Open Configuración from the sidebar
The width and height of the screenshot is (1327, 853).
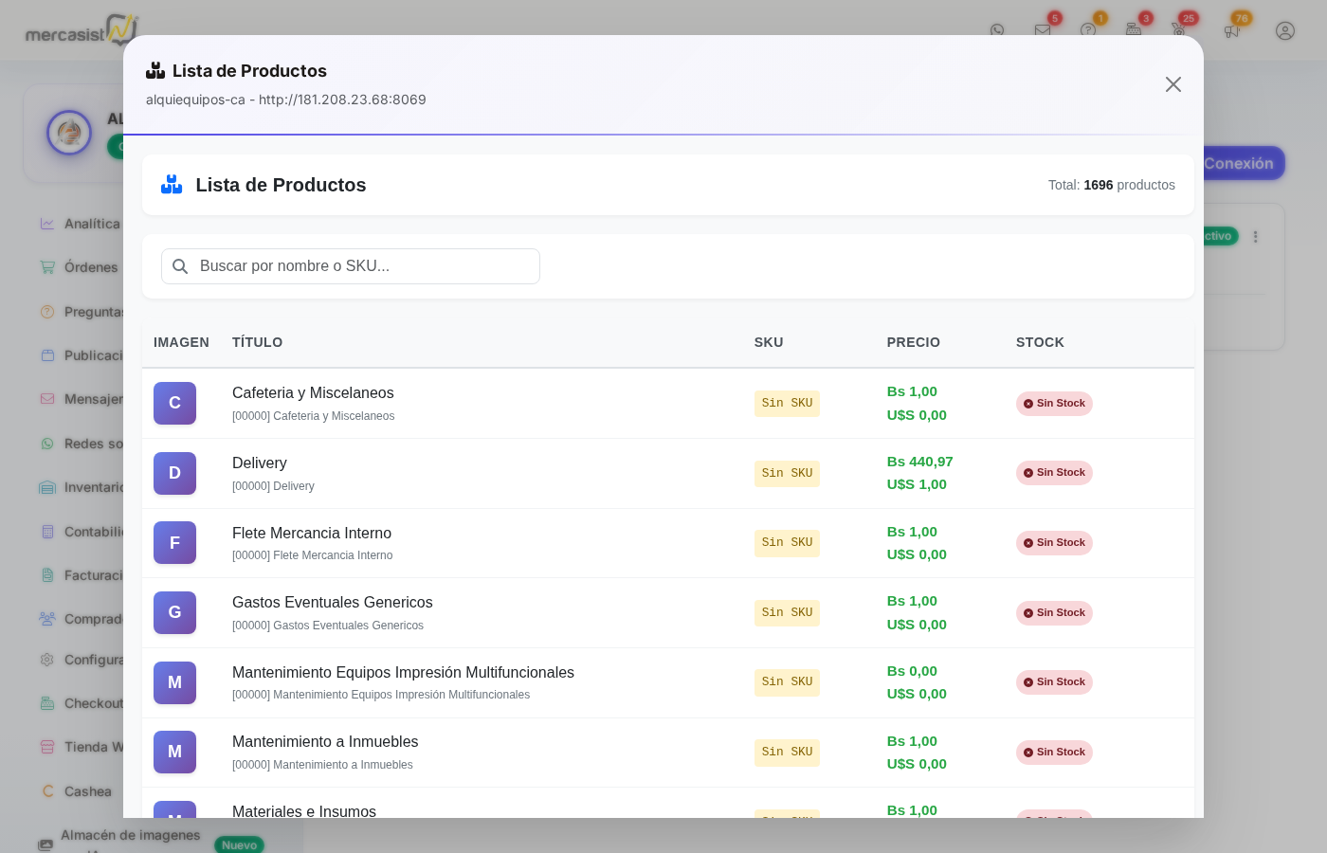click(47, 660)
